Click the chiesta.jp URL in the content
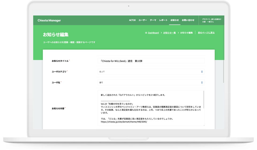This screenshot has height=150, width=257. [124, 122]
